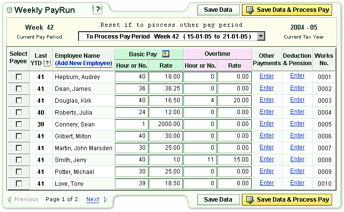344x212 pixels.
Task: Click the overtime hours field for Smith, Jerry
Action: click(x=200, y=160)
